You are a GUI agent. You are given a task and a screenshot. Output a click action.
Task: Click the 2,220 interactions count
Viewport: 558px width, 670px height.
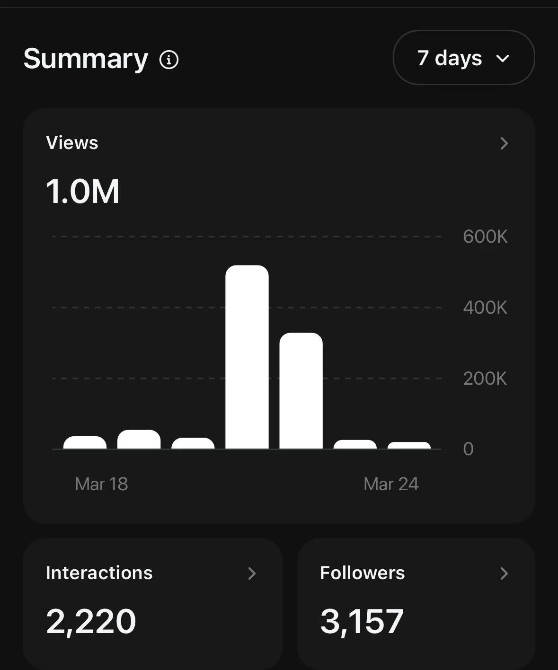coord(91,621)
